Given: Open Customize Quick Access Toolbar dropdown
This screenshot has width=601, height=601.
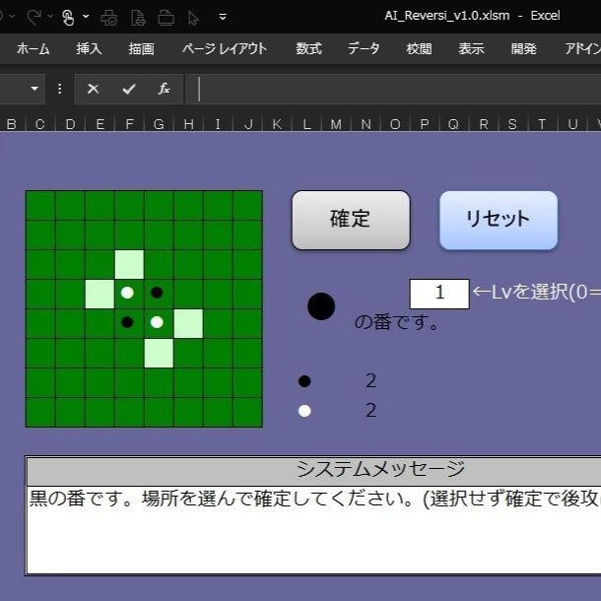Looking at the screenshot, I should (x=223, y=17).
